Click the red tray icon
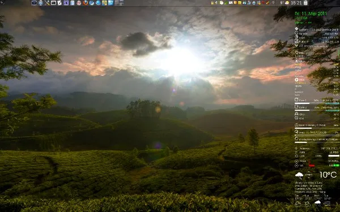This screenshot has width=340, height=212. tap(263, 3)
